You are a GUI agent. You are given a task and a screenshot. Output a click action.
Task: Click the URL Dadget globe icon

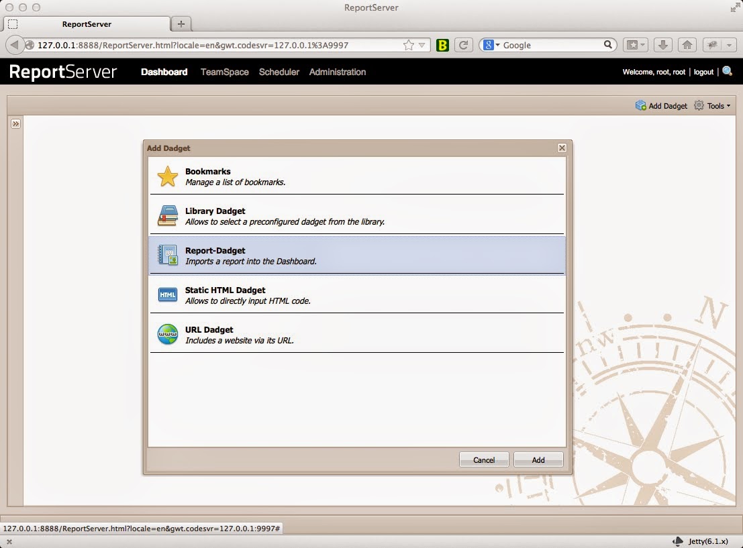coord(167,335)
